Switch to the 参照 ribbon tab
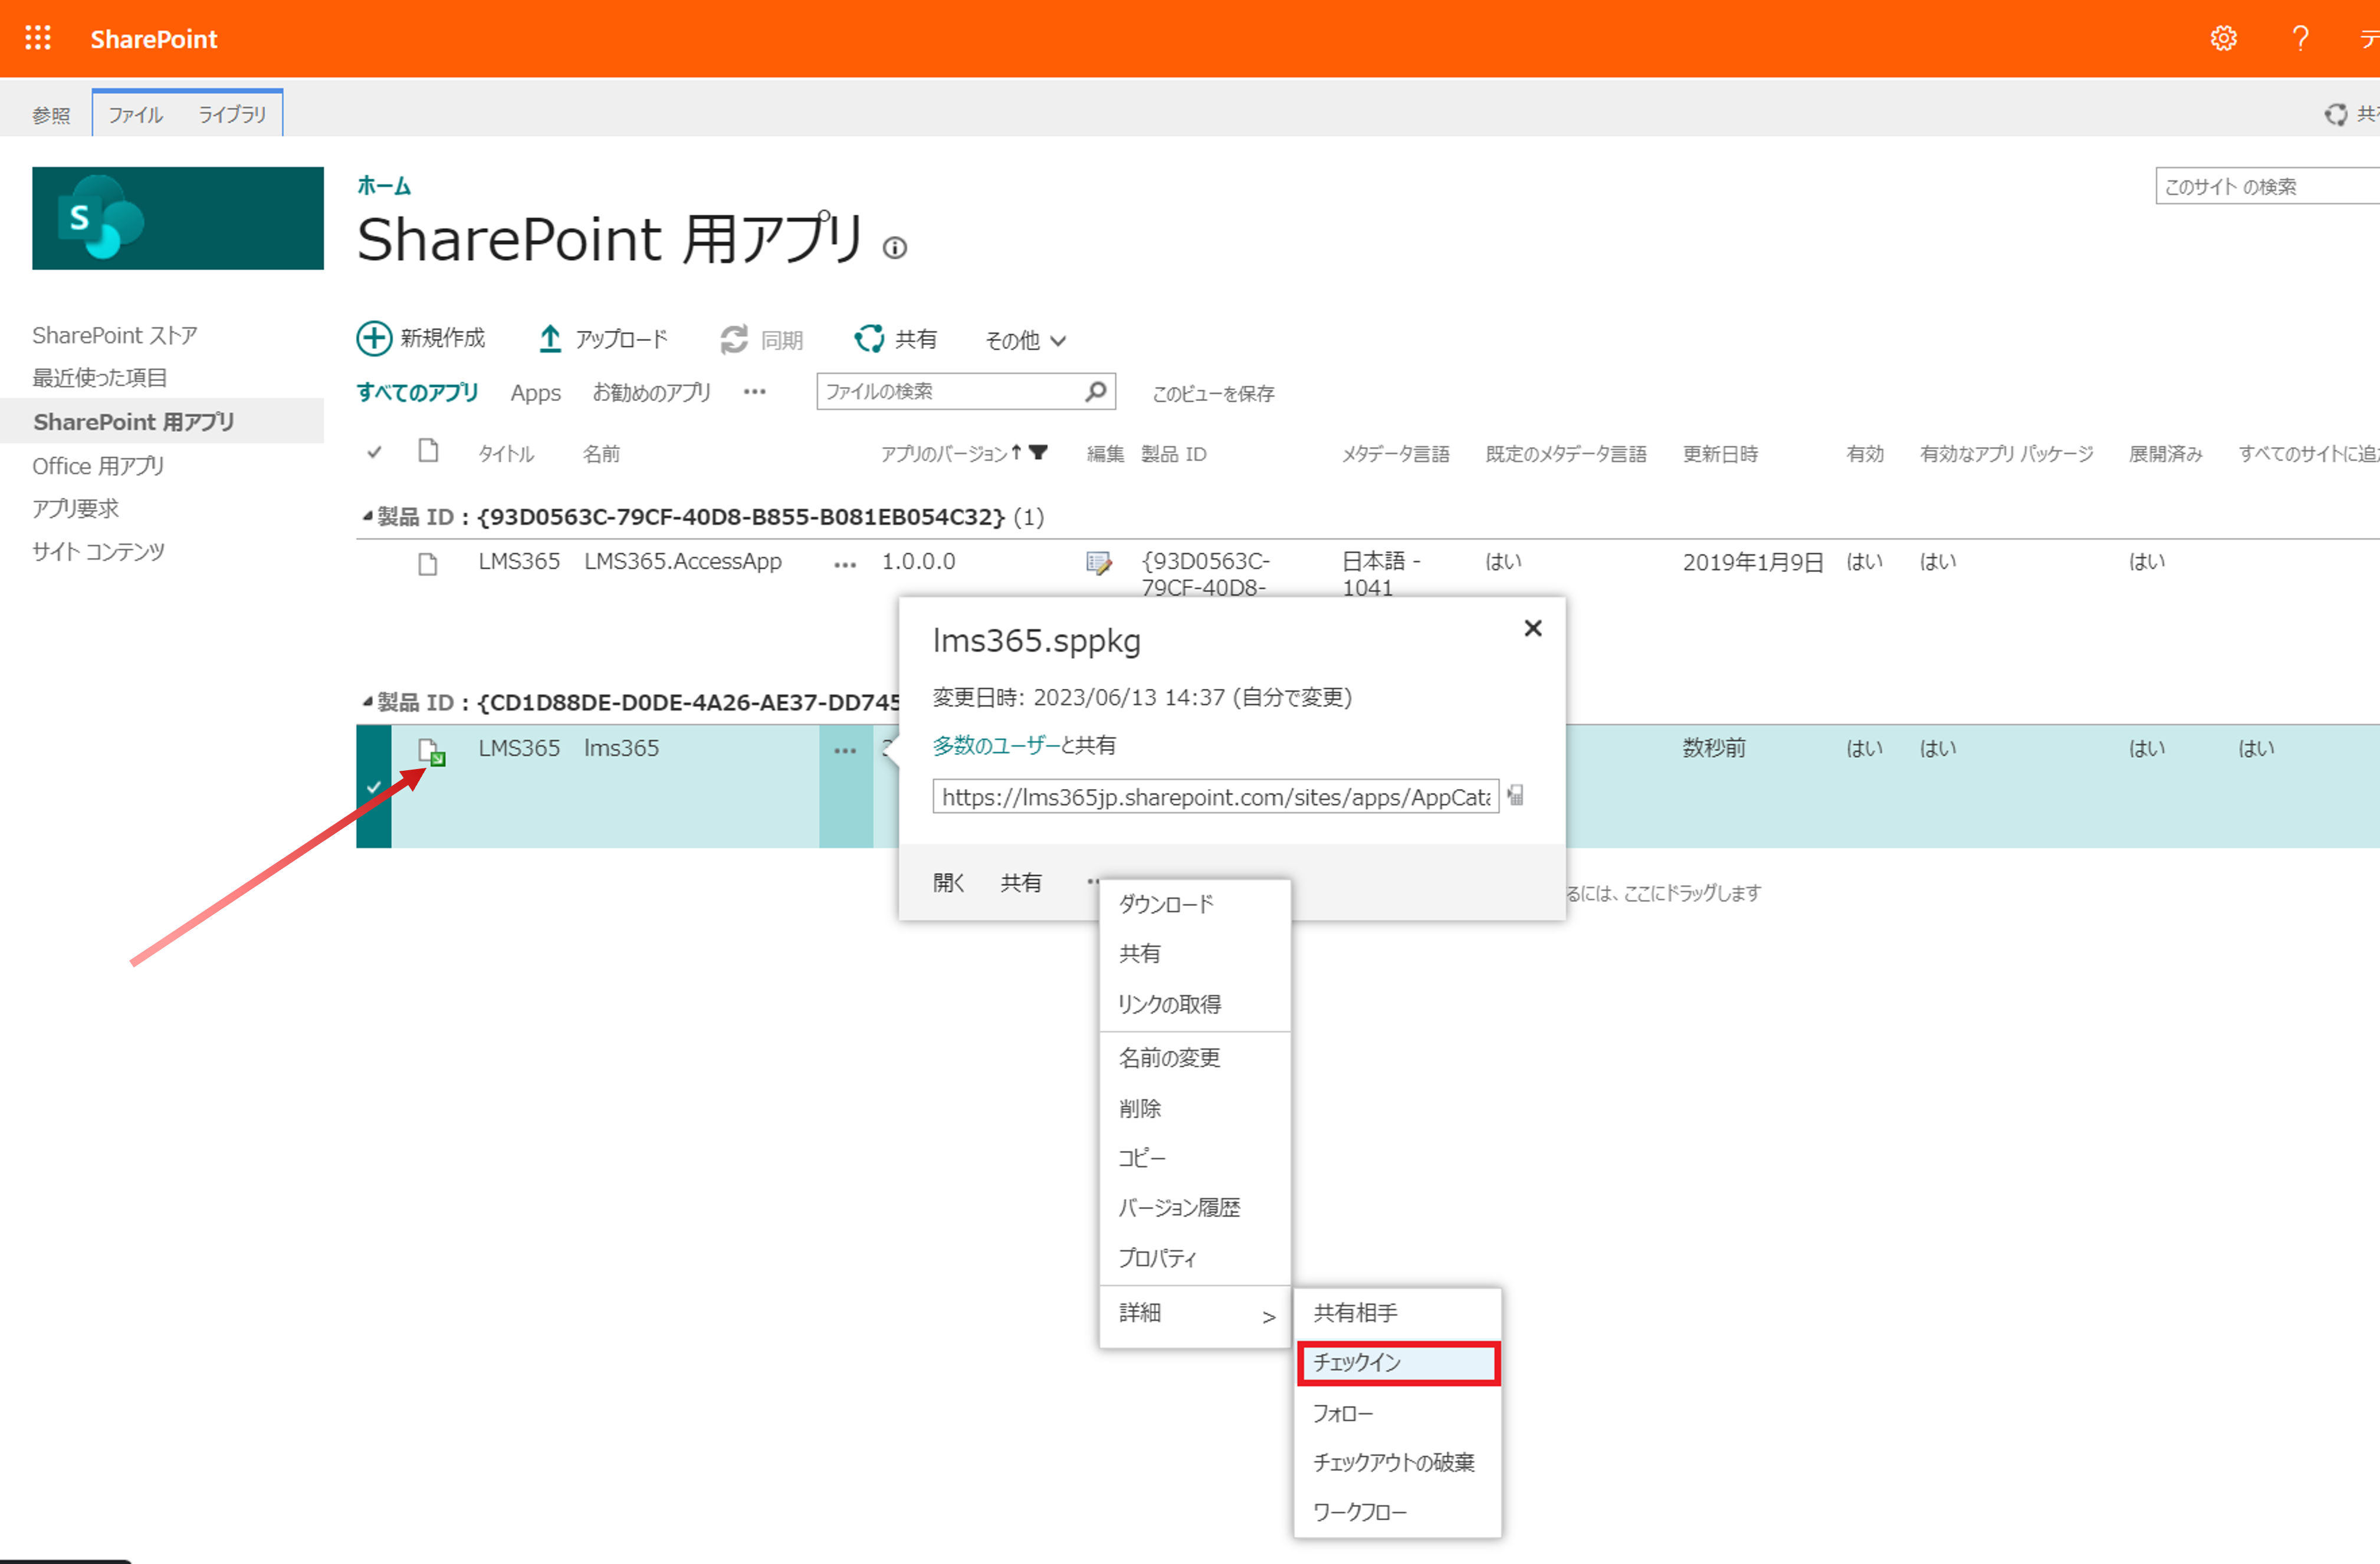The height and width of the screenshot is (1564, 2380). click(x=51, y=115)
